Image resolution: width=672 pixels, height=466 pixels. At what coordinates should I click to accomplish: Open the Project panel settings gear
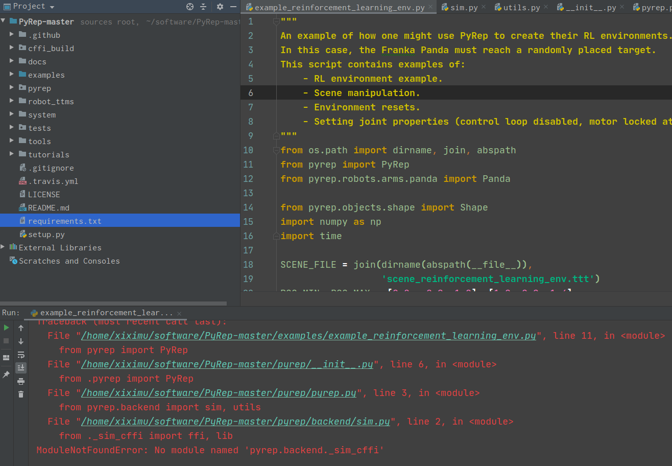tap(220, 7)
